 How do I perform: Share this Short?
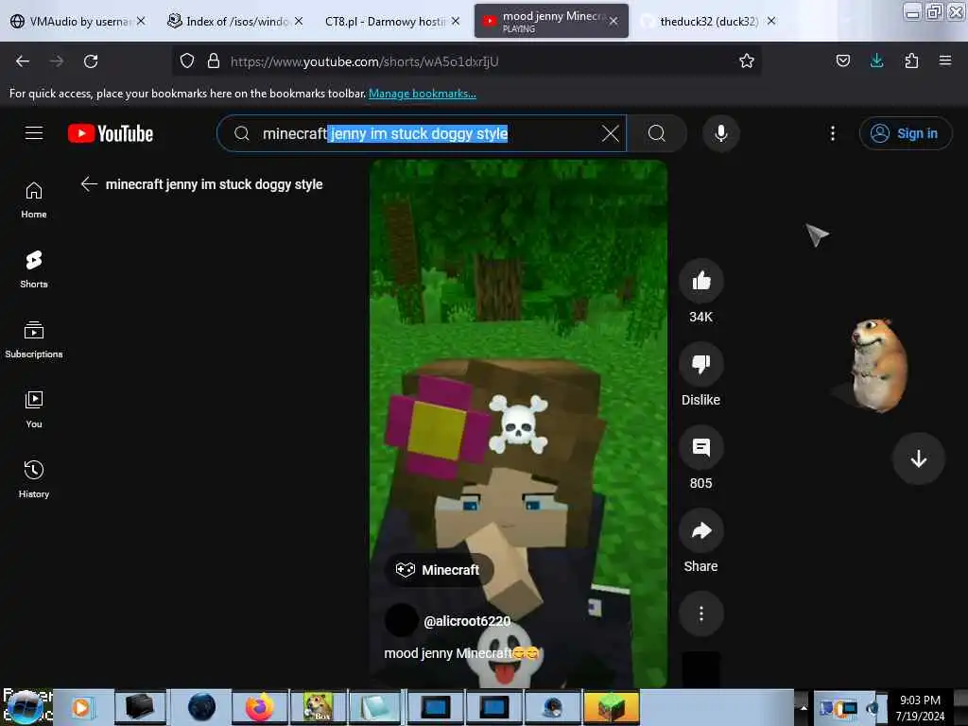[x=700, y=531]
